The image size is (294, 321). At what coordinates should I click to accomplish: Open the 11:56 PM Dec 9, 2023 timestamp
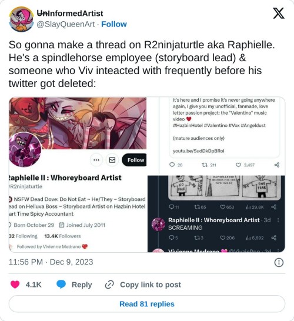51,262
